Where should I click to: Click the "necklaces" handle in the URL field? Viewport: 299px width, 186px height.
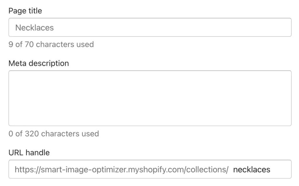252,169
